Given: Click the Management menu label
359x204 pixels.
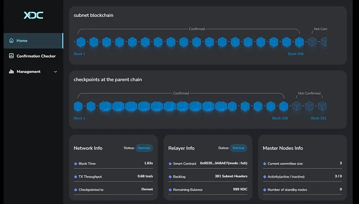Looking at the screenshot, I should [28, 72].
